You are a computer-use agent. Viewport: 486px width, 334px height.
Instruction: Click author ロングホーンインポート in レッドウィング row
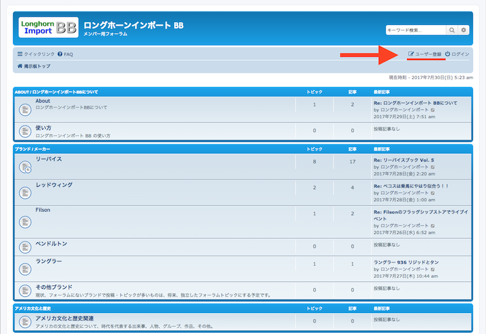[404, 193]
